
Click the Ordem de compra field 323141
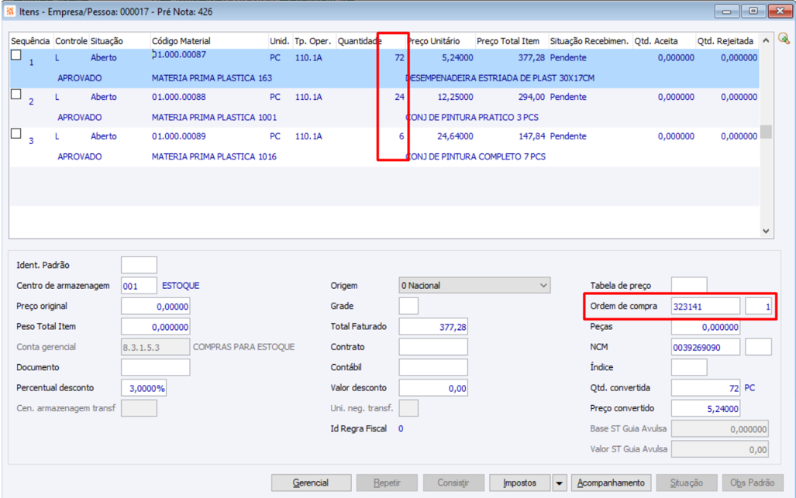pos(705,306)
